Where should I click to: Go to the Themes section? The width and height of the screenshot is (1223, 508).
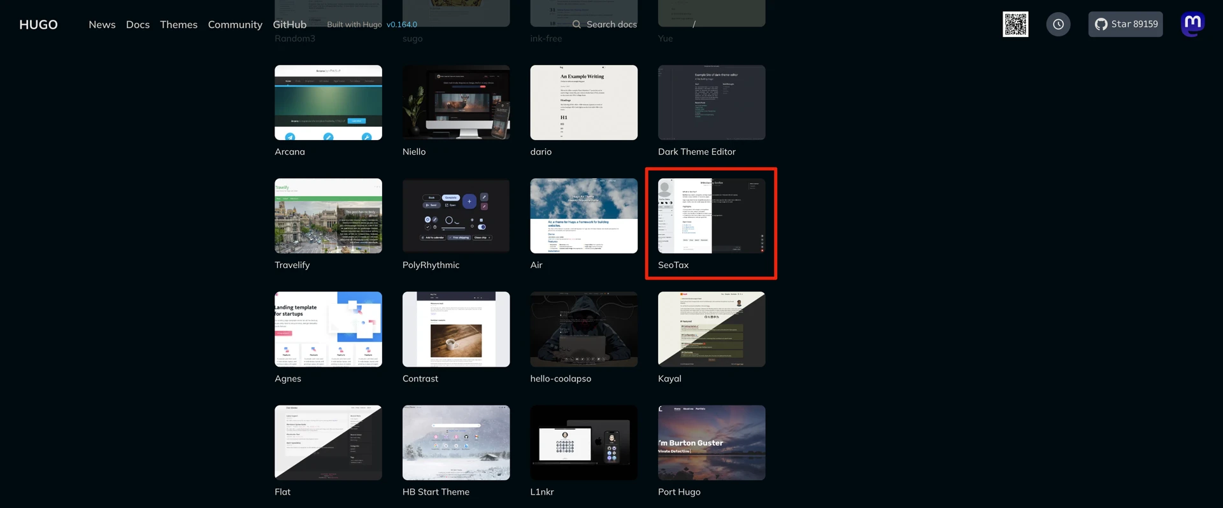coord(178,24)
